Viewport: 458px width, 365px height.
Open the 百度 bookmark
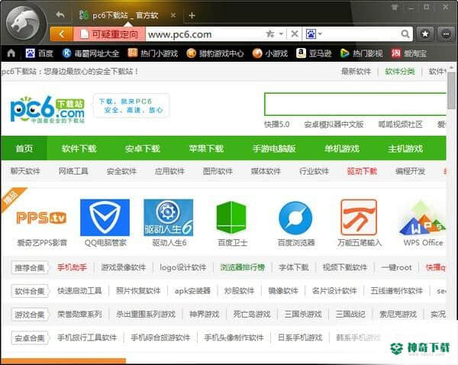39,53
